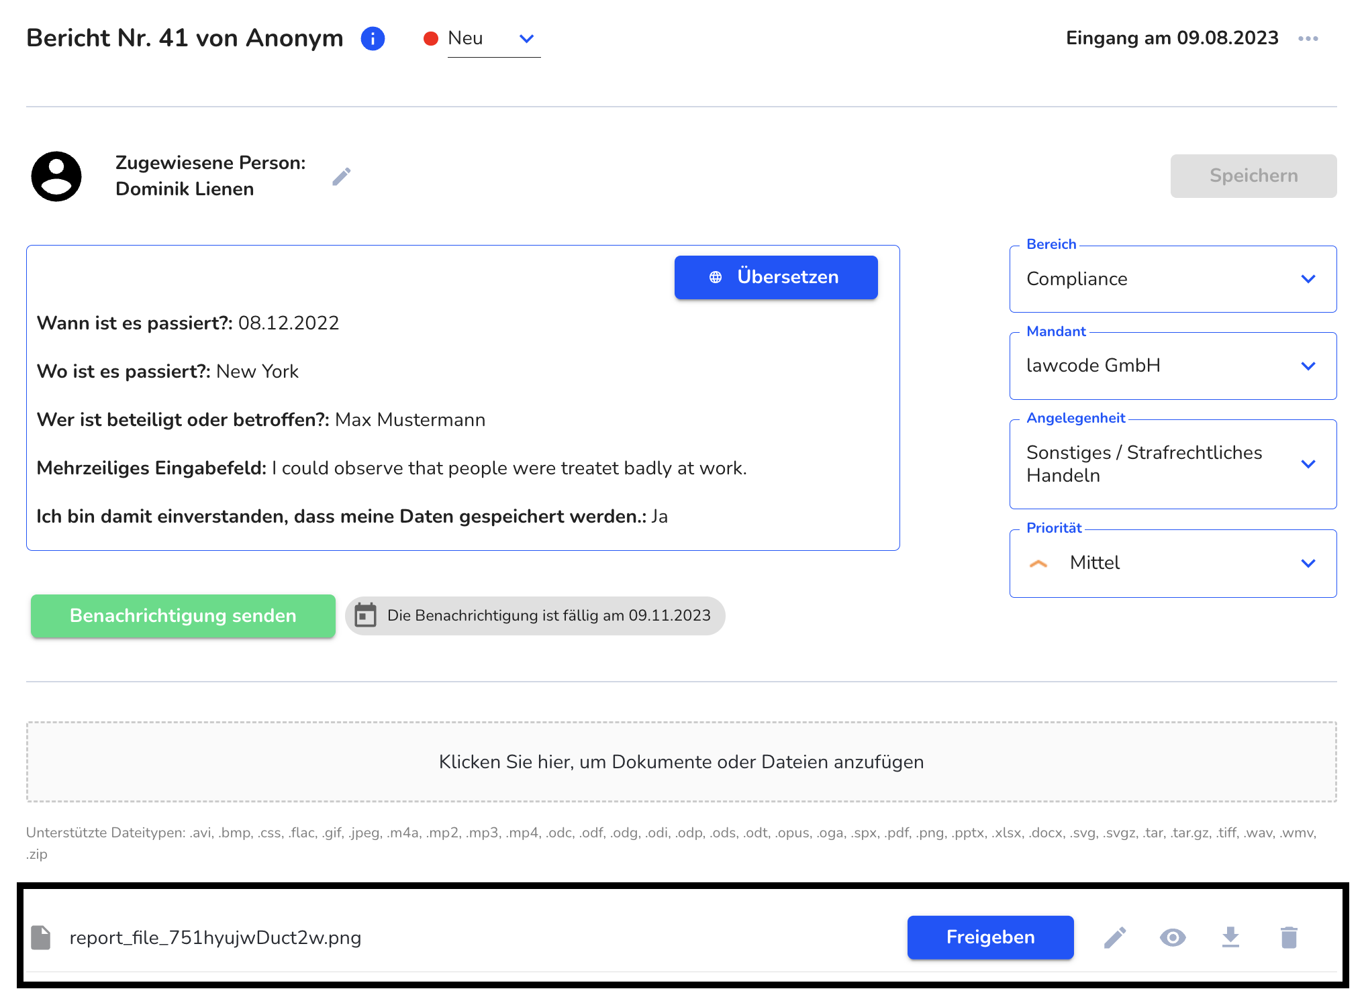Click the Freigeben button
1364x993 pixels.
coord(990,937)
